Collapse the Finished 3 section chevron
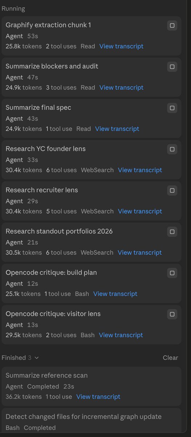 click(36, 358)
